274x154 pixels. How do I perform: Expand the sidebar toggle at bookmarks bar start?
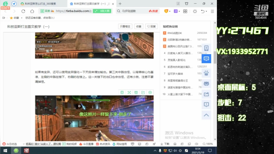tap(4, 18)
